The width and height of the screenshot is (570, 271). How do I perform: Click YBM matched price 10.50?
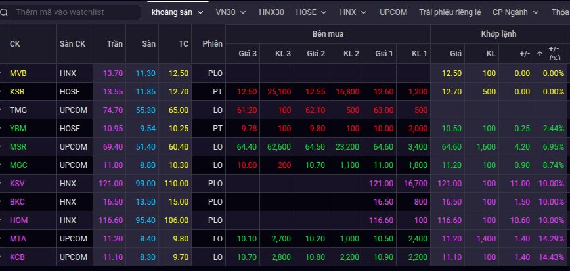coord(452,129)
